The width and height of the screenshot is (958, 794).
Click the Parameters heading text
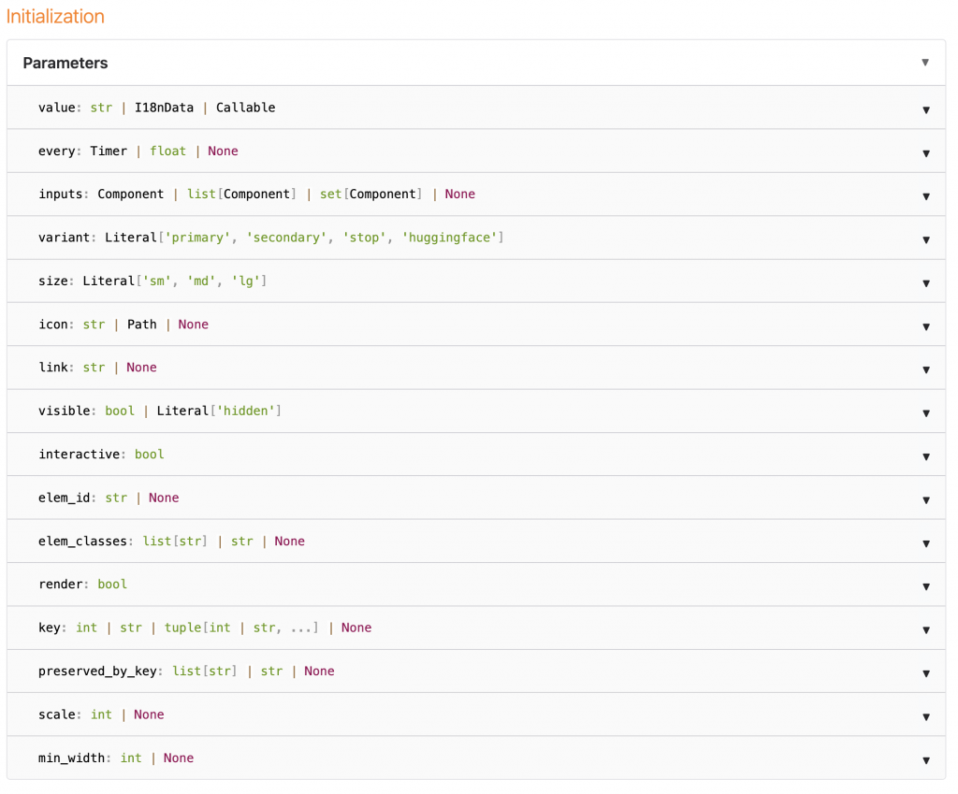click(65, 63)
